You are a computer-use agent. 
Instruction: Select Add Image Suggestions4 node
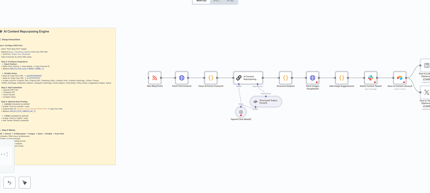341,78
